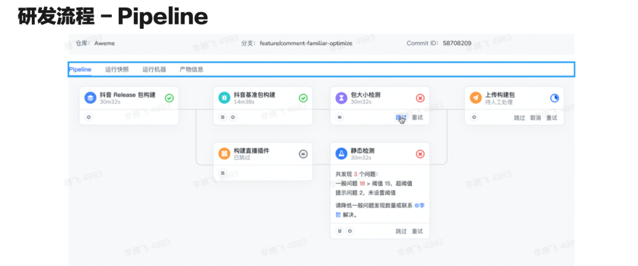Select the Pipeline tab

point(80,70)
